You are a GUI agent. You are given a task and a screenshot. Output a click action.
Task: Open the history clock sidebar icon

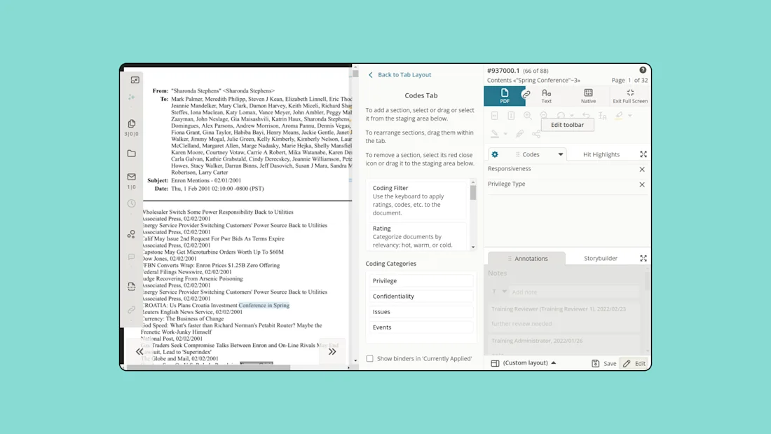point(131,203)
